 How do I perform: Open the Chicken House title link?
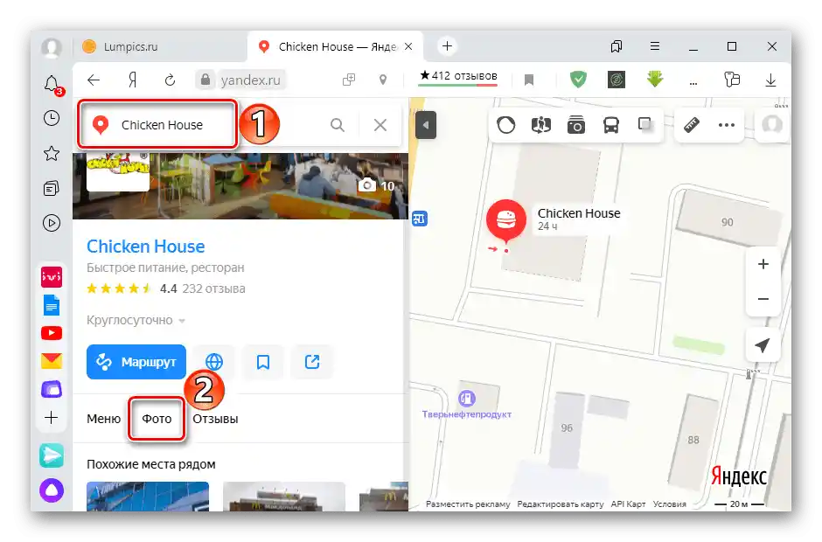coord(146,247)
